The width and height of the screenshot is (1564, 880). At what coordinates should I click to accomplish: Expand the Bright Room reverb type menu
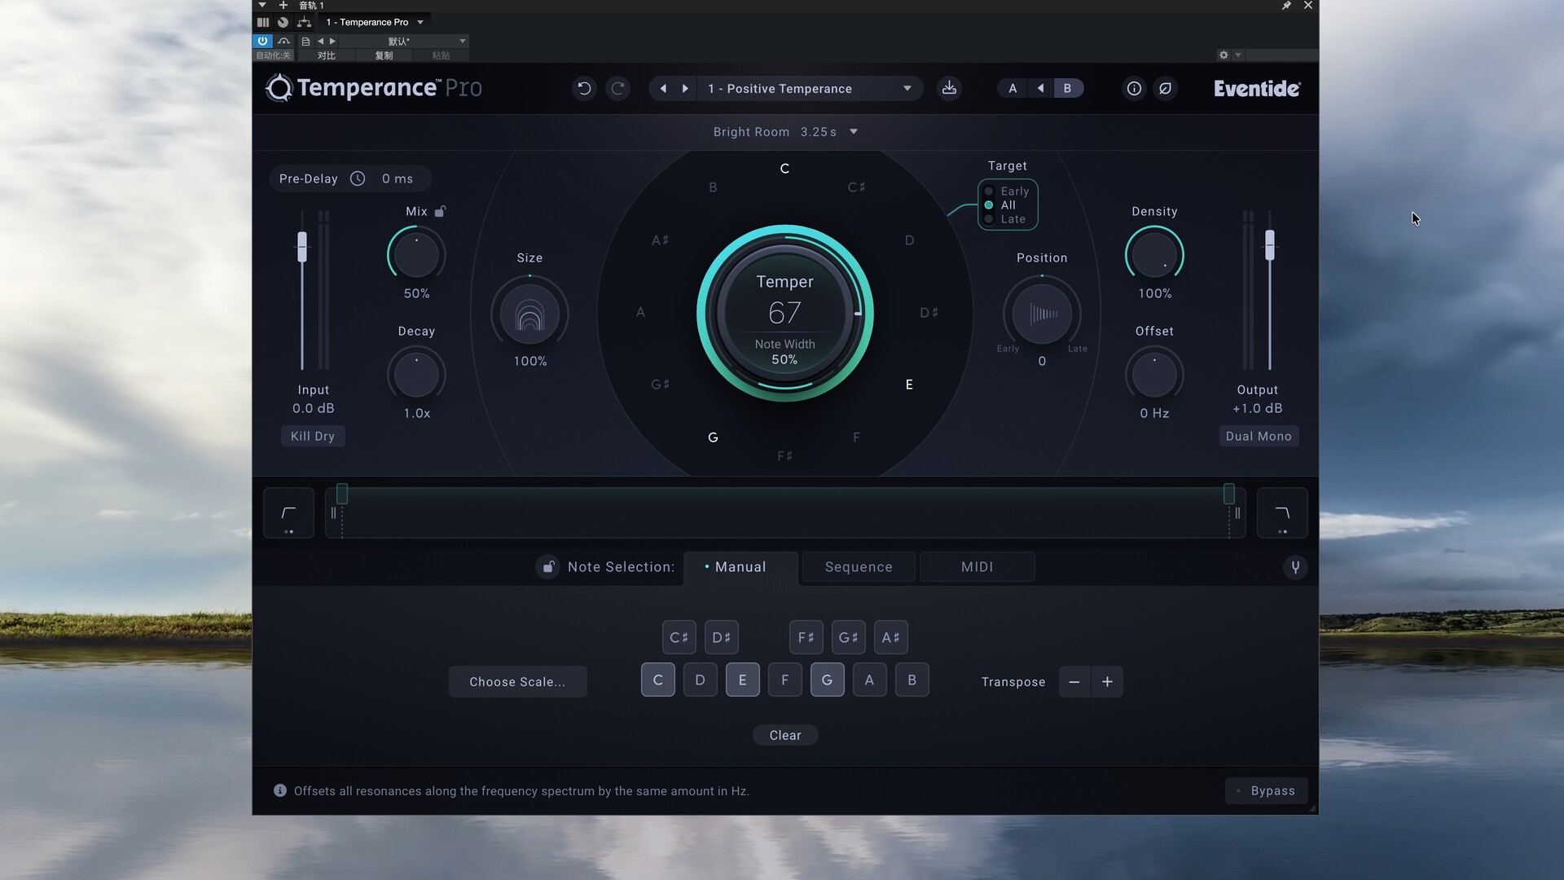click(854, 131)
